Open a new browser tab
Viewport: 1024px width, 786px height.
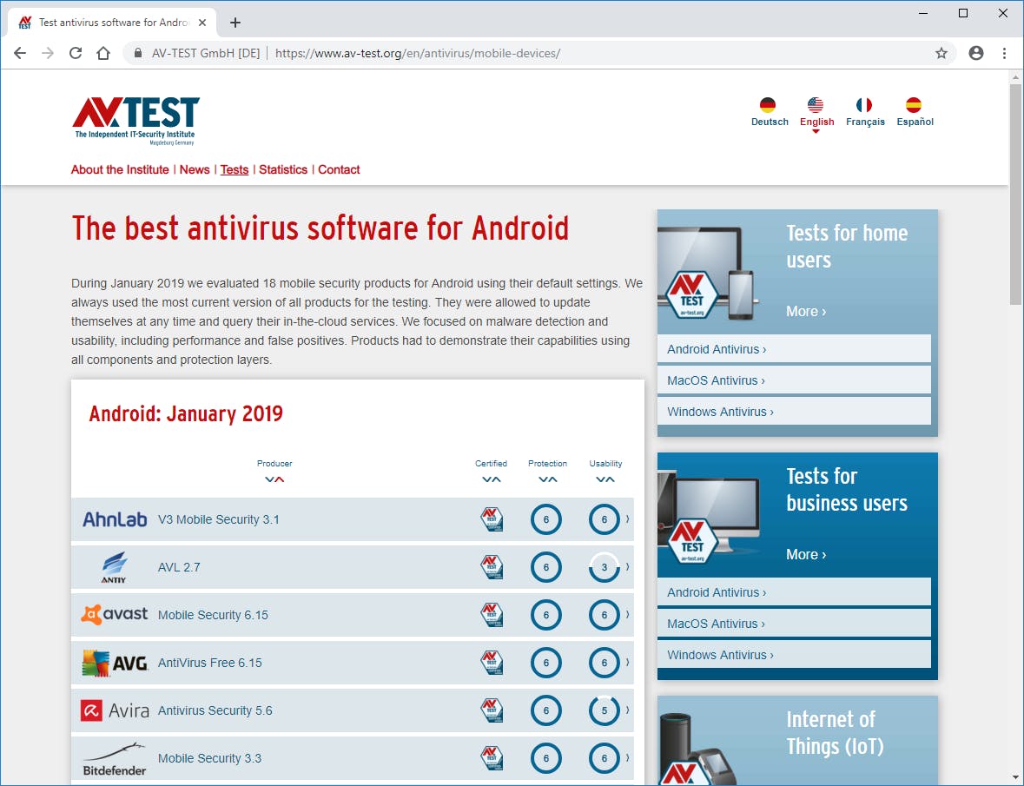(235, 23)
